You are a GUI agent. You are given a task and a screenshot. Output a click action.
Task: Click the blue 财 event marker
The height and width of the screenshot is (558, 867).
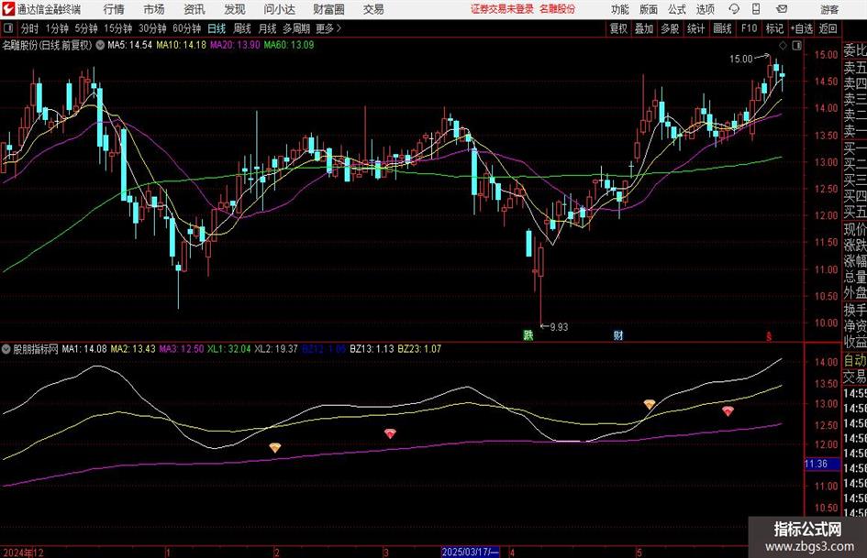[618, 334]
